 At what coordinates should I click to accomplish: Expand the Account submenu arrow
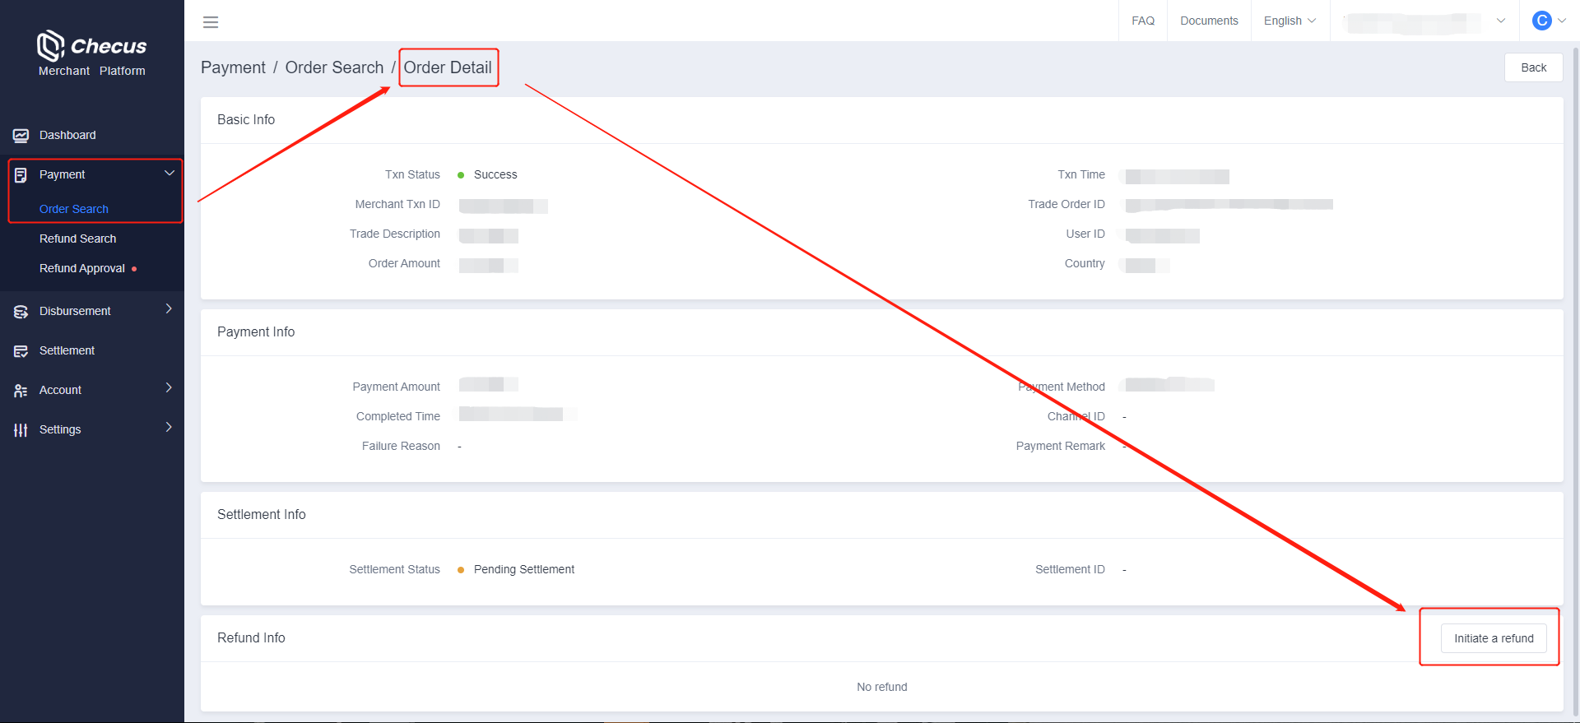[x=169, y=388]
